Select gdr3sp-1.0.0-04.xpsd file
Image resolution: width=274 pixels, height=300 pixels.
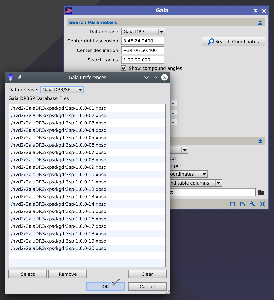pos(87,130)
